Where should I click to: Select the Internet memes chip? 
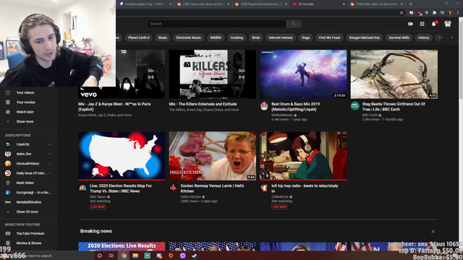coord(281,38)
